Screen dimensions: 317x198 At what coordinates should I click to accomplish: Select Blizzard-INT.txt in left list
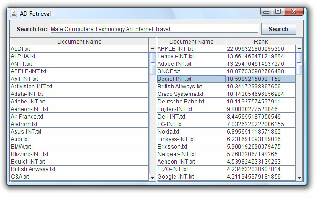pyautogui.click(x=79, y=154)
